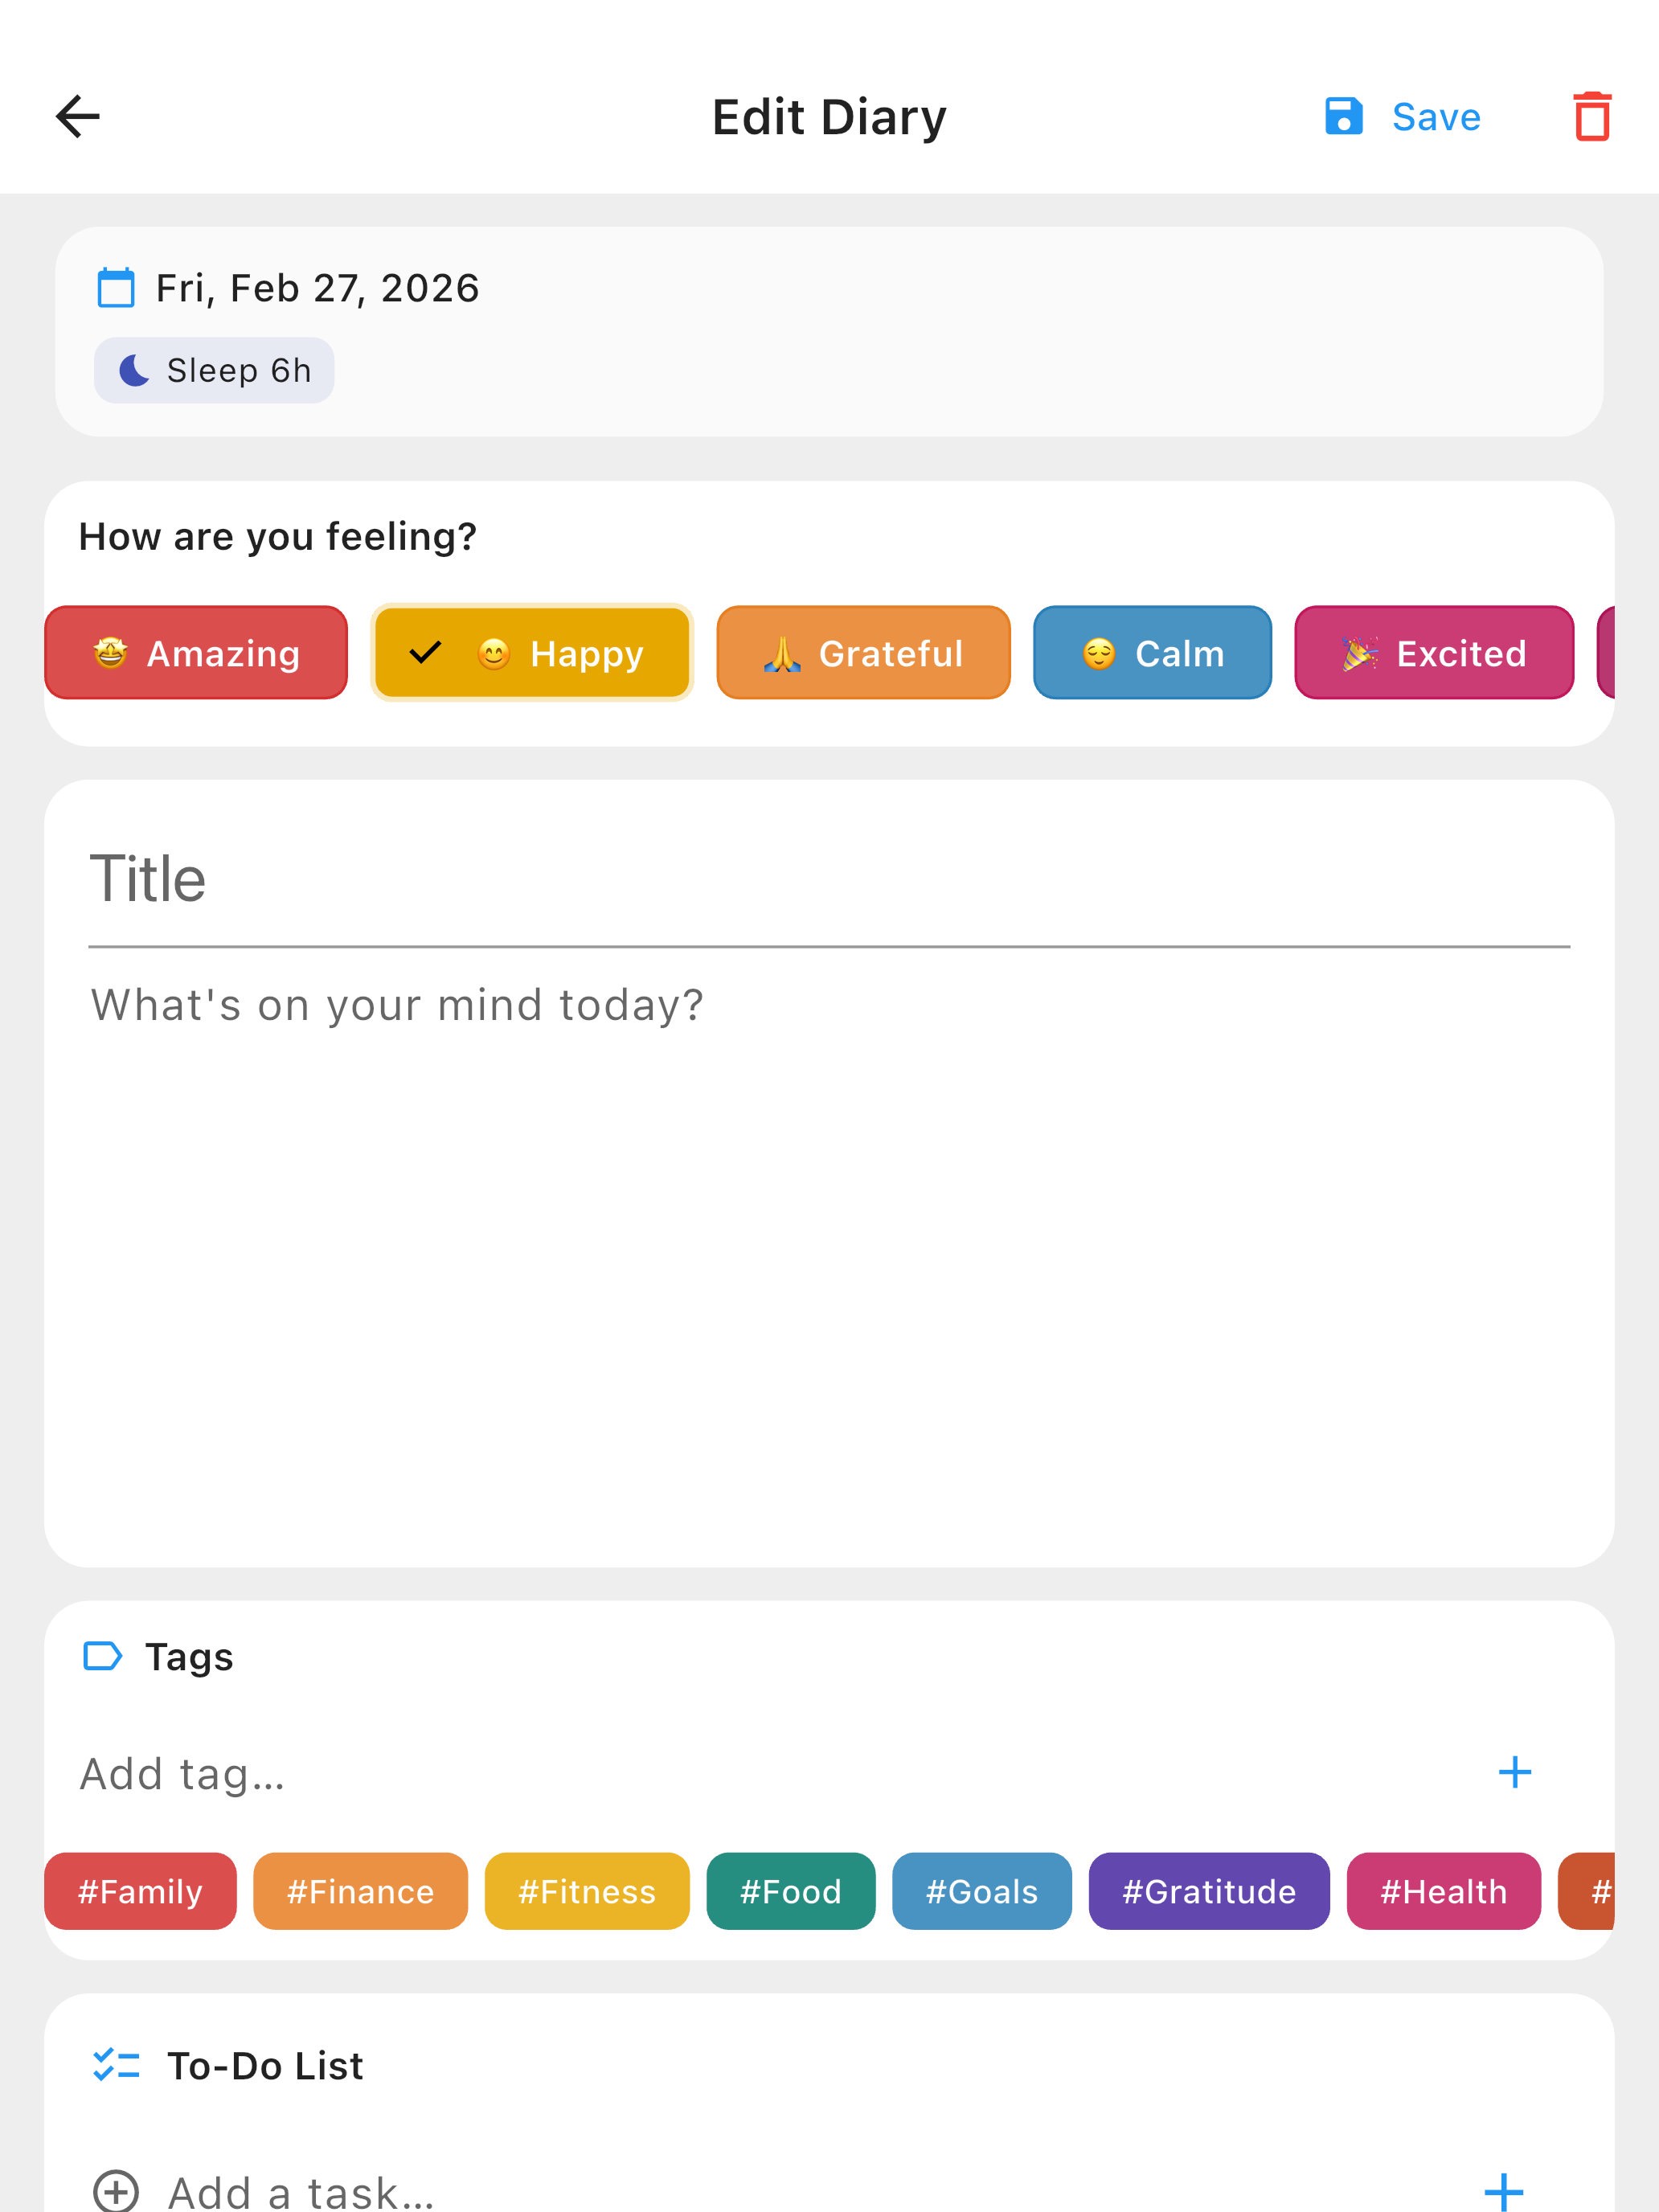Select the #Health tag
The height and width of the screenshot is (2212, 1659).
tap(1444, 1891)
